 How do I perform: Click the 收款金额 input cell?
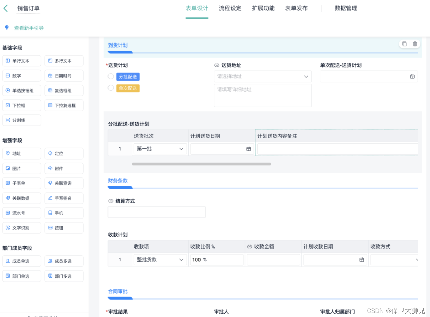click(273, 260)
